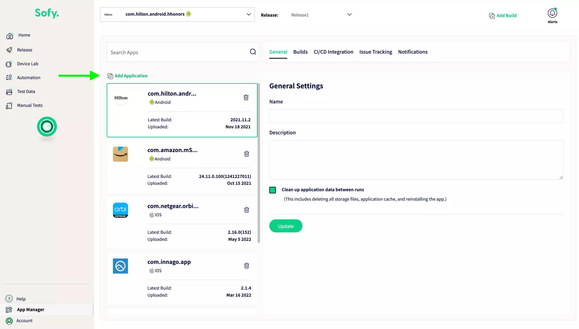Delete the com.amazon.mS... app
Image resolution: width=579 pixels, height=329 pixels.
247,154
